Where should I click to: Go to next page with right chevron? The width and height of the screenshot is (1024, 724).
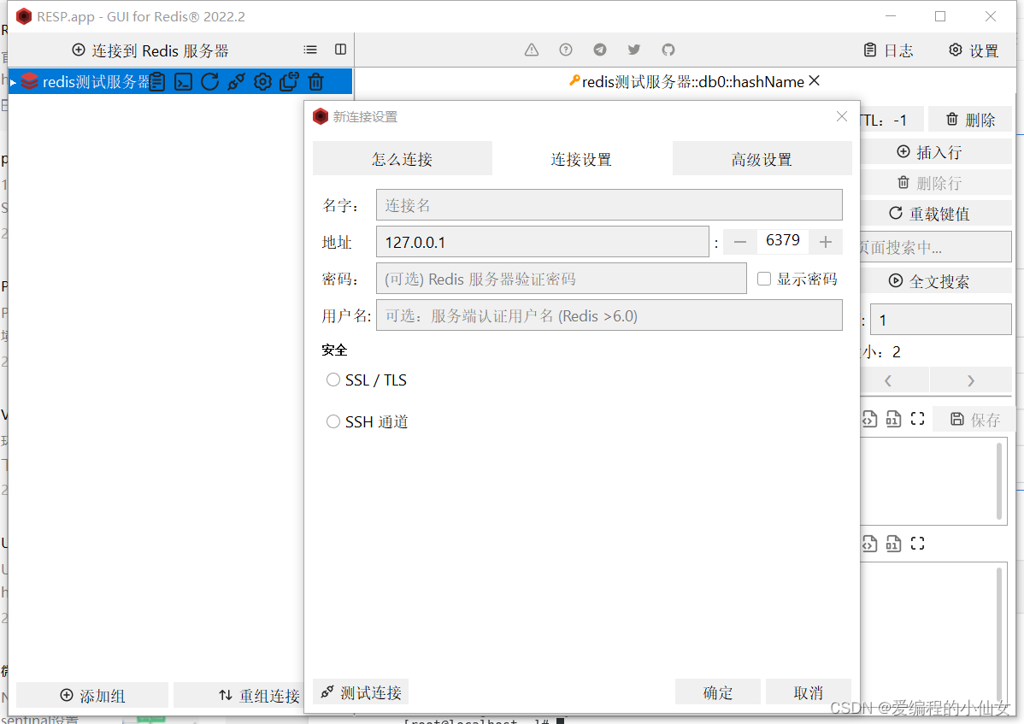[971, 380]
